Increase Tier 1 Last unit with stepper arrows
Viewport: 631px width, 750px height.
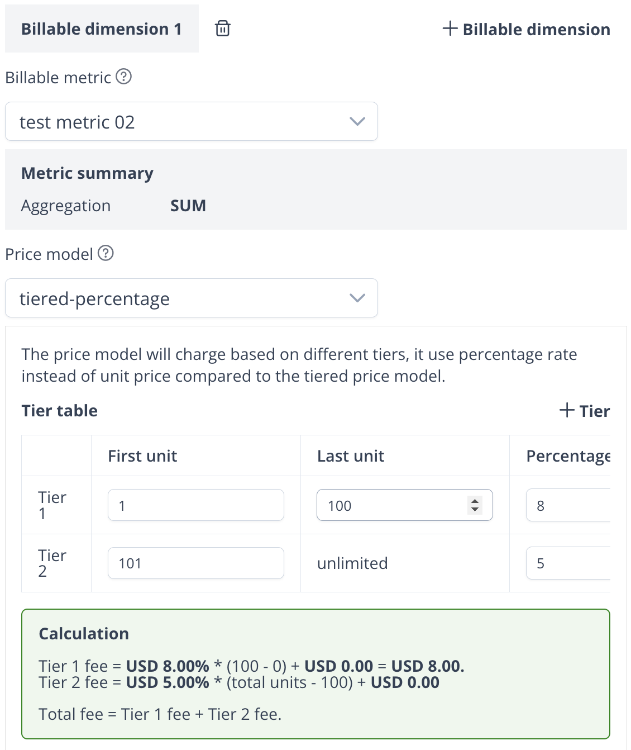[475, 501]
